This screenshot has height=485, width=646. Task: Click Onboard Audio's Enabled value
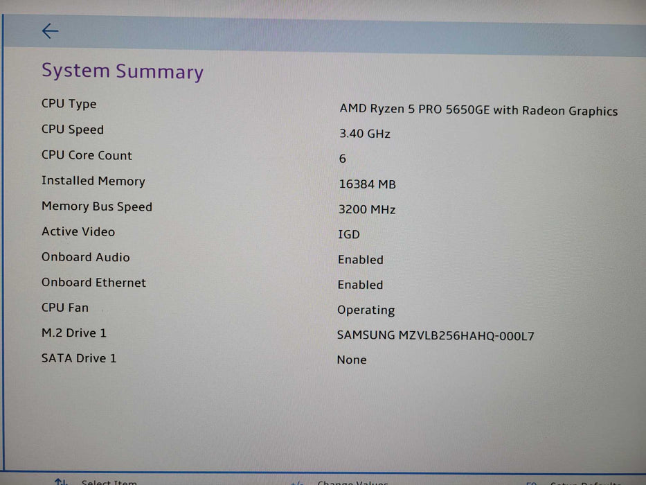point(361,259)
